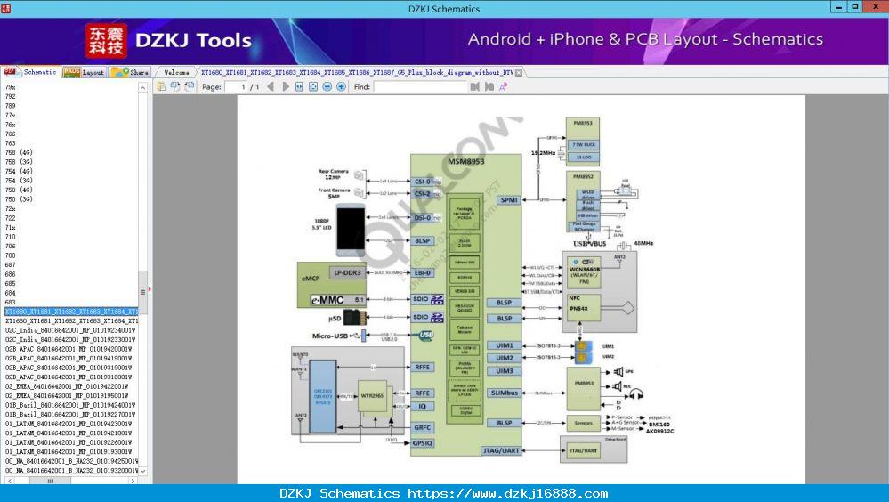Close the block diagram document tab
This screenshot has height=502, width=889.
coord(519,73)
